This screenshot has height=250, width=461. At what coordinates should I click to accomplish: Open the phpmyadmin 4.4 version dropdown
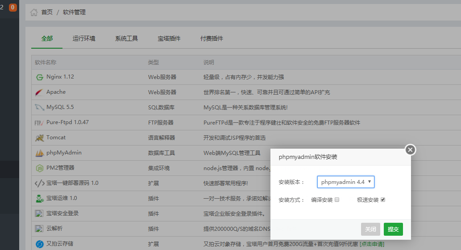coord(346,182)
